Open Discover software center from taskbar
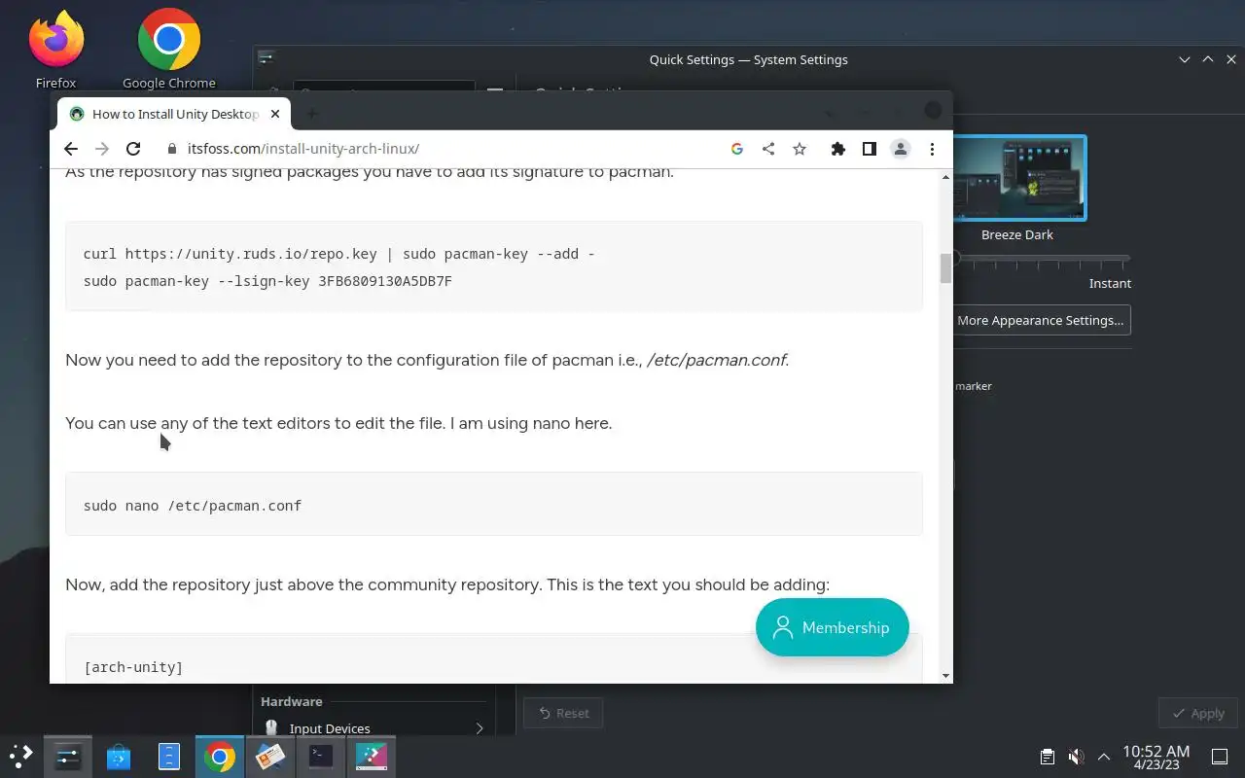1245x778 pixels. 119,756
